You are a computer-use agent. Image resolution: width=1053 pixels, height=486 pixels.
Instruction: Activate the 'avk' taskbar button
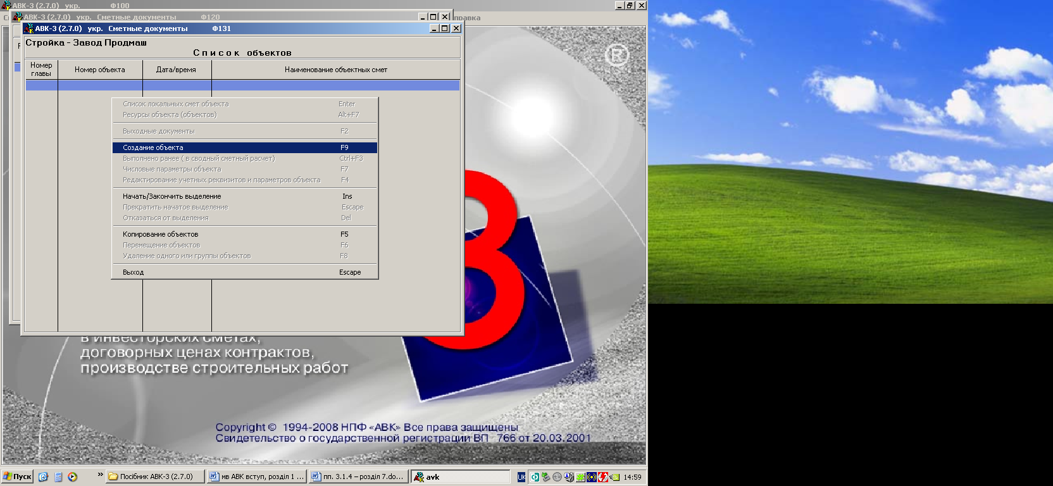[461, 477]
